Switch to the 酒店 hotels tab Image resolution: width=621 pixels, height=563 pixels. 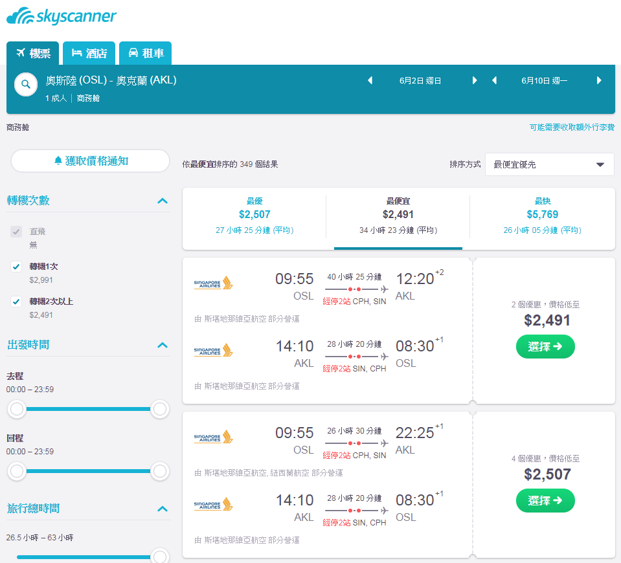(x=89, y=53)
